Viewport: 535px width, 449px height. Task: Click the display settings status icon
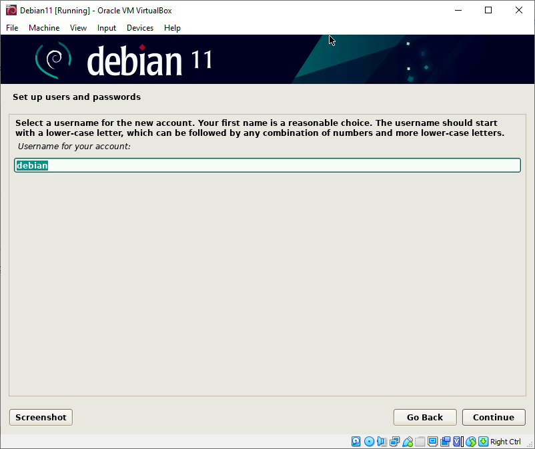coord(433,442)
